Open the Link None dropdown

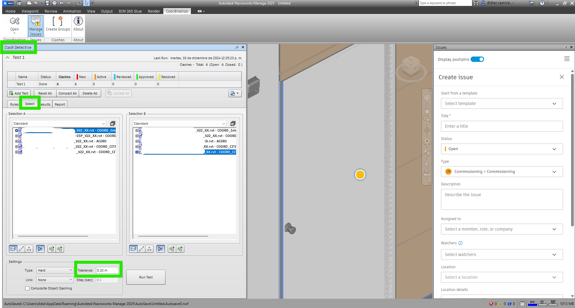55,280
